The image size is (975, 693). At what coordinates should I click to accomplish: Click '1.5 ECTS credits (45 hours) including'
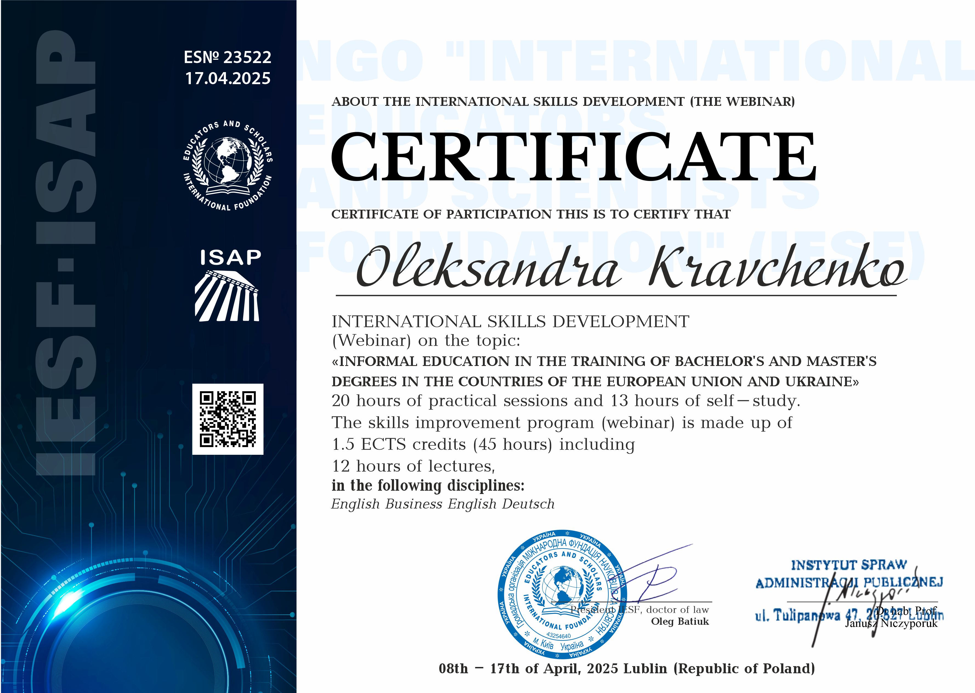(x=483, y=444)
